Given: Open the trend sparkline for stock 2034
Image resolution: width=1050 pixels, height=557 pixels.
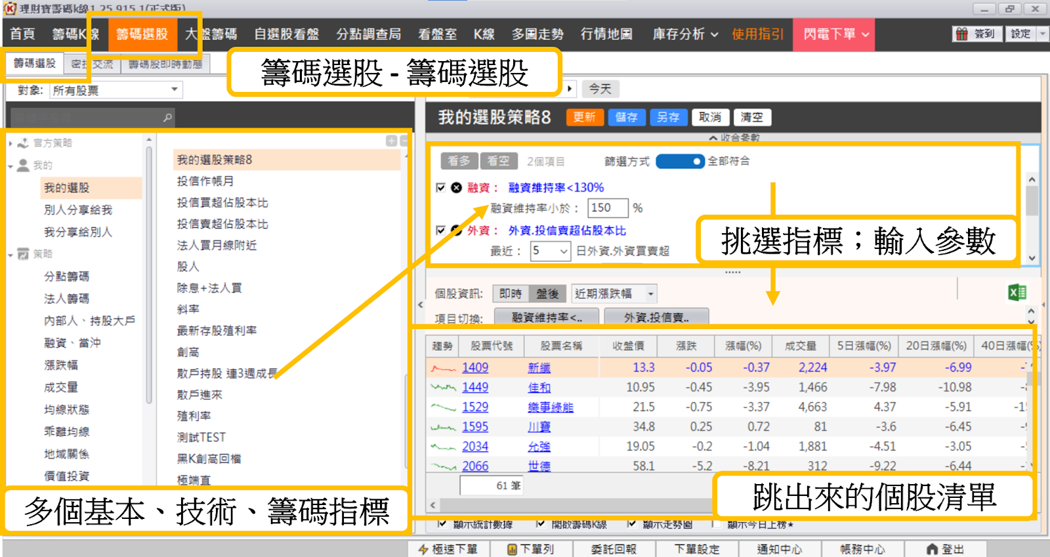Looking at the screenshot, I should coord(443,447).
